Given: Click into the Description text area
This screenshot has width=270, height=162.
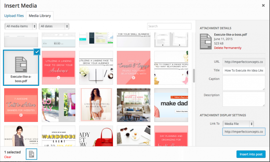Looking at the screenshot, I should (x=244, y=99).
